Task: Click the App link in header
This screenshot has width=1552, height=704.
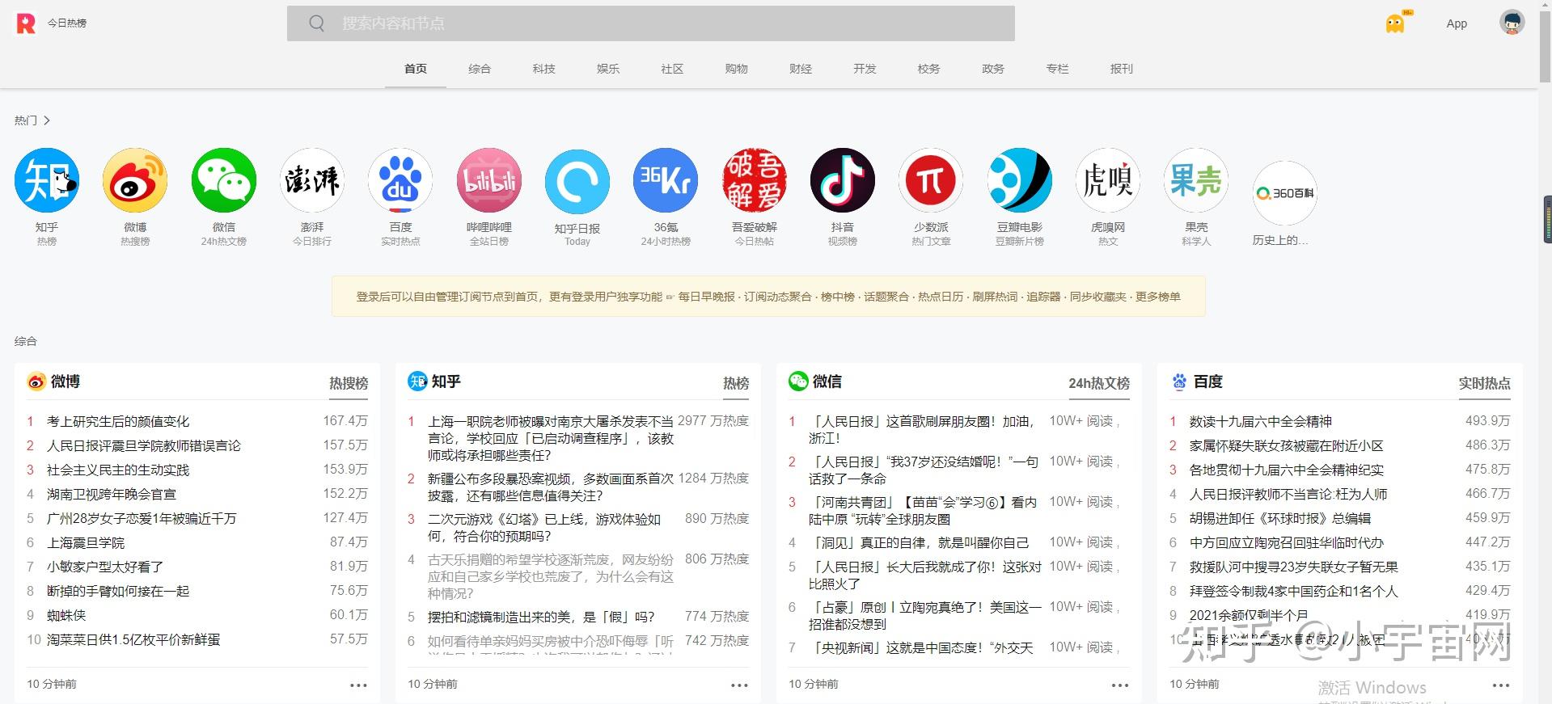Action: click(1457, 23)
